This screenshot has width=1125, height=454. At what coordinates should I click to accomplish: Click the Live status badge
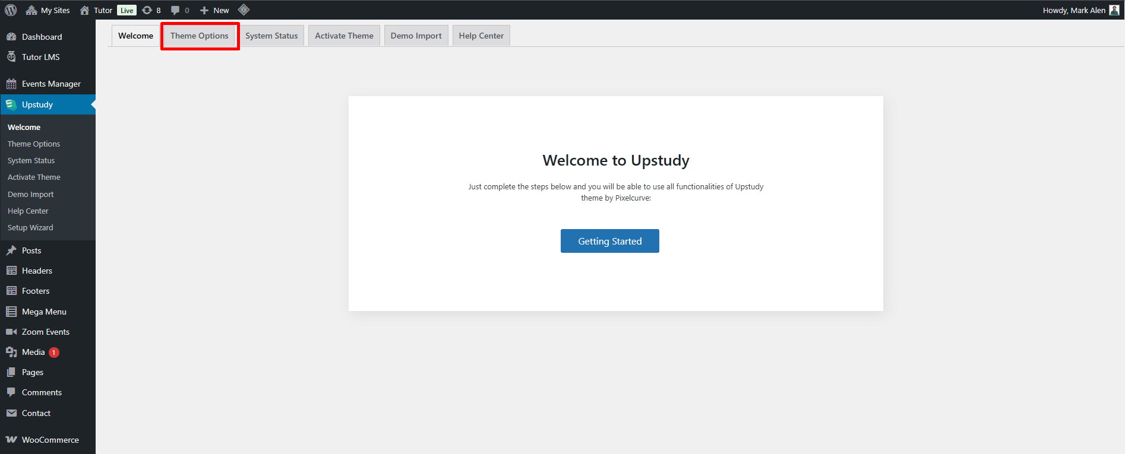click(127, 10)
